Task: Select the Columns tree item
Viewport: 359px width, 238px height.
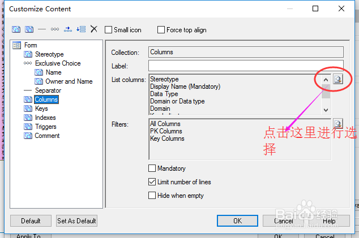Action: click(46, 99)
